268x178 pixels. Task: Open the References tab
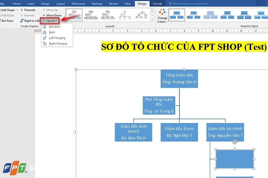[x=78, y=4]
